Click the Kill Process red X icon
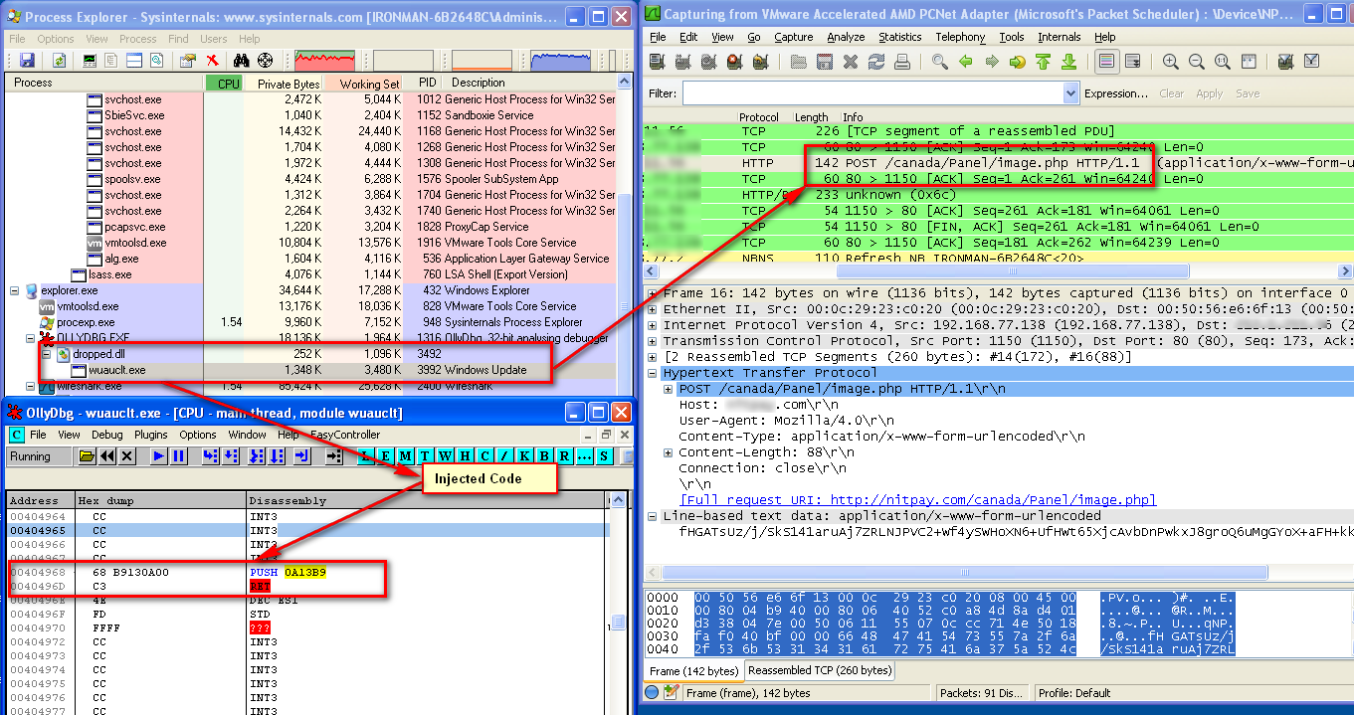 coord(212,61)
